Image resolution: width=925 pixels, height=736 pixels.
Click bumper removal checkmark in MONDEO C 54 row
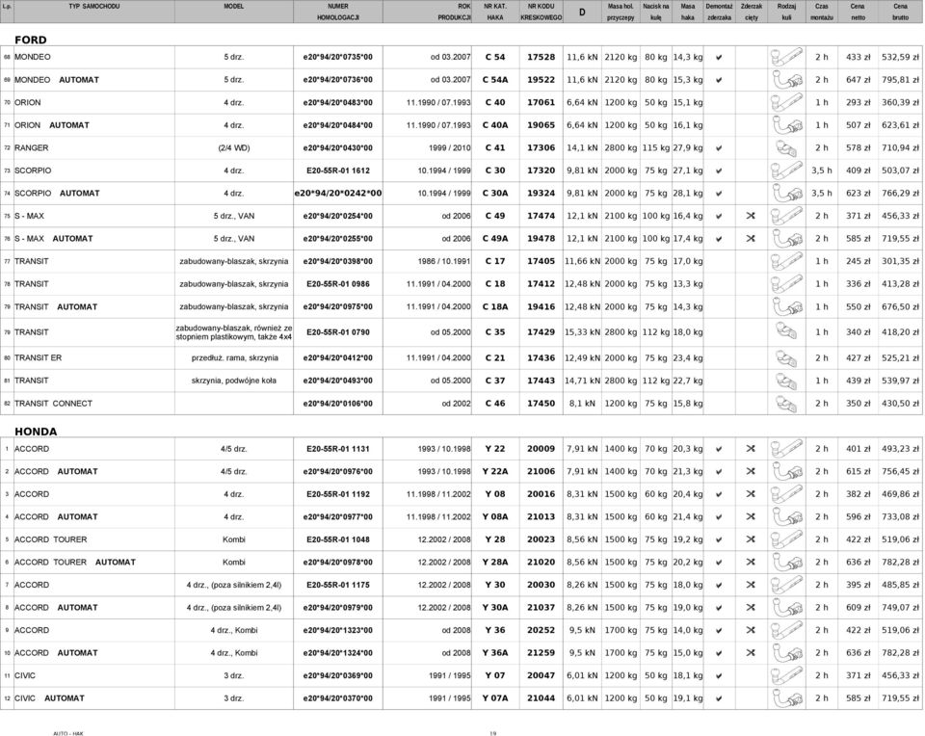[x=719, y=58]
